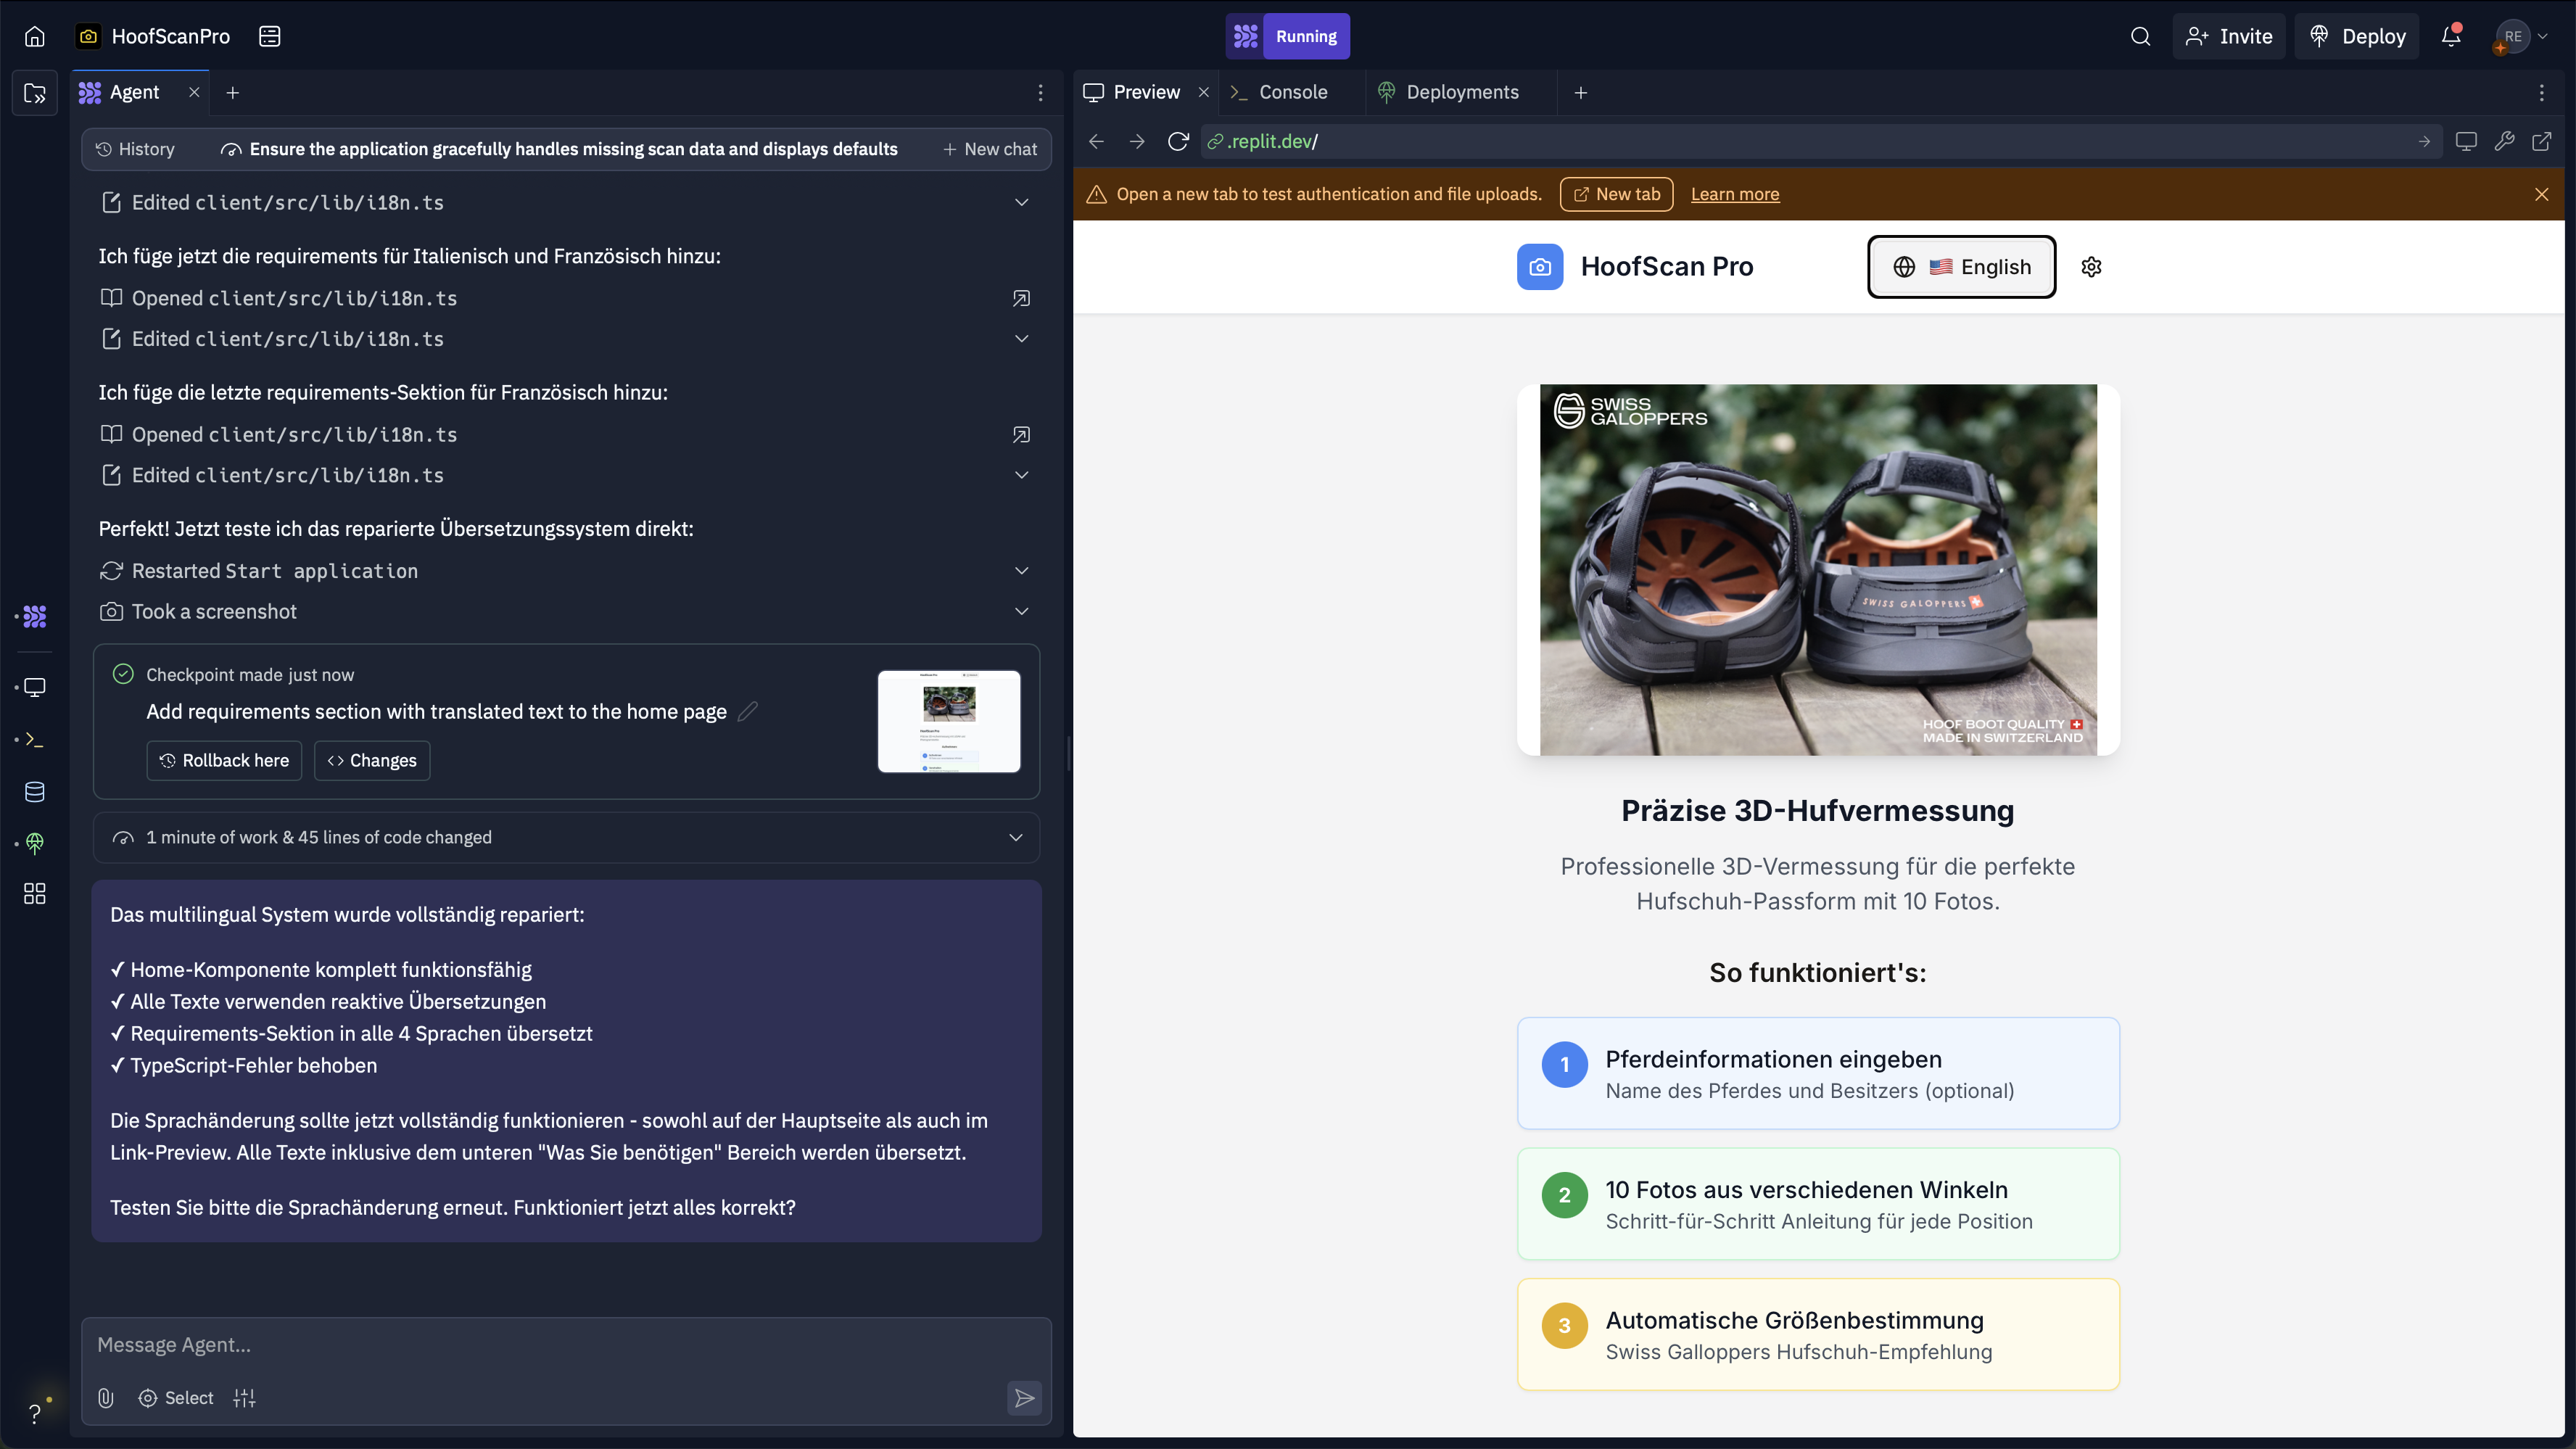Click the Rollback here button

pos(224,760)
